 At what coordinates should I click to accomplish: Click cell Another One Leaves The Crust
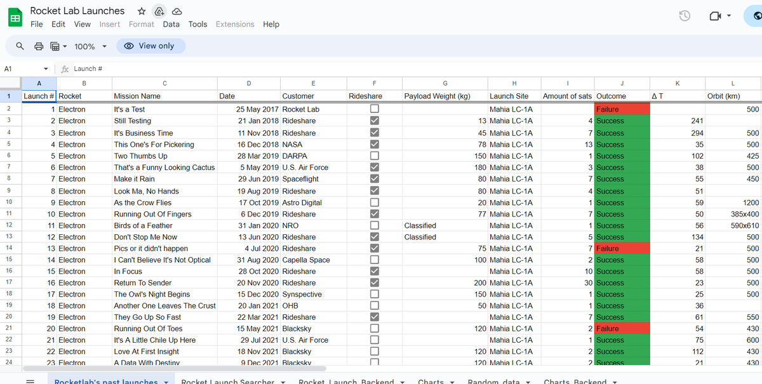pos(164,305)
